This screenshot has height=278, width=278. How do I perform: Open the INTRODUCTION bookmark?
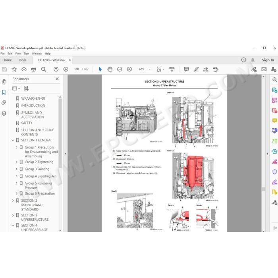point(33,106)
